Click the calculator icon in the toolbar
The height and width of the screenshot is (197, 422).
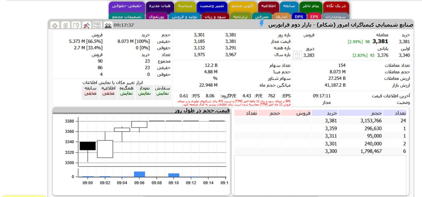[66, 25]
